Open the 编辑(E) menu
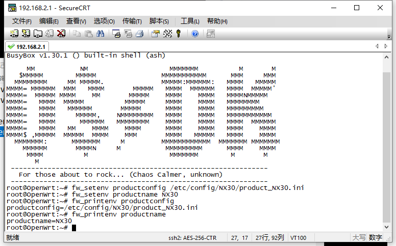Viewport: 396px width, 246px height. coord(49,21)
